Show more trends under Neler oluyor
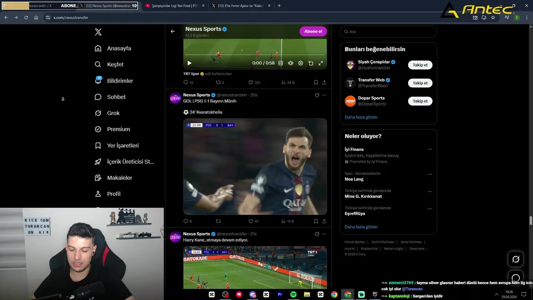533x300 pixels. pos(361,227)
